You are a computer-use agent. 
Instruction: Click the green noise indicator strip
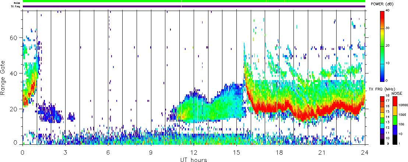coord(194,1)
